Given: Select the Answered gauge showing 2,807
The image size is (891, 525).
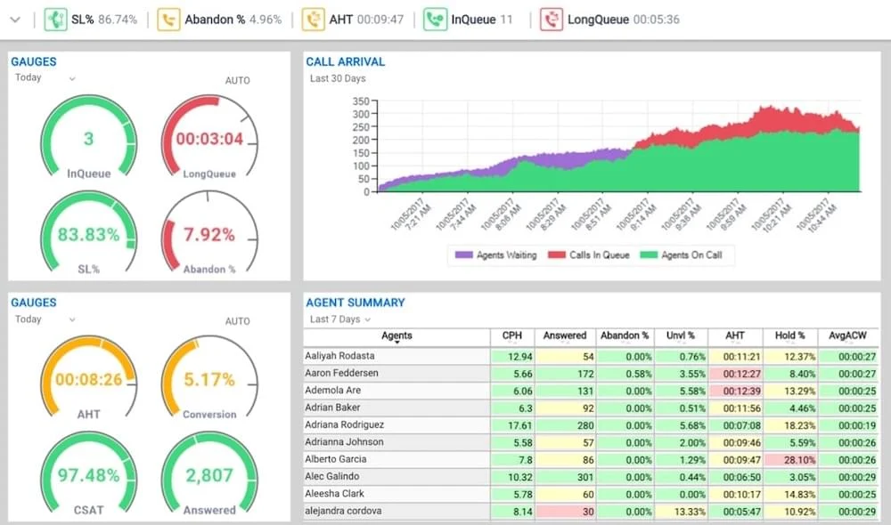Looking at the screenshot, I should click(209, 474).
